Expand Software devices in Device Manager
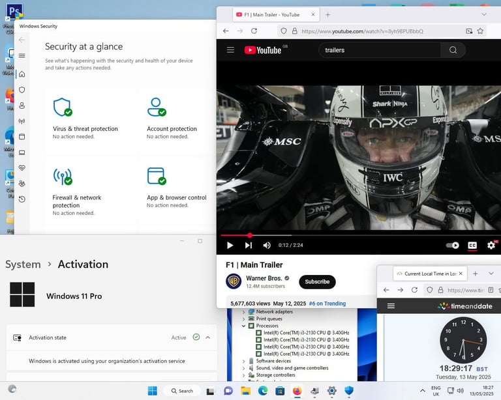Viewport: 501px width, 400px height. click(244, 361)
